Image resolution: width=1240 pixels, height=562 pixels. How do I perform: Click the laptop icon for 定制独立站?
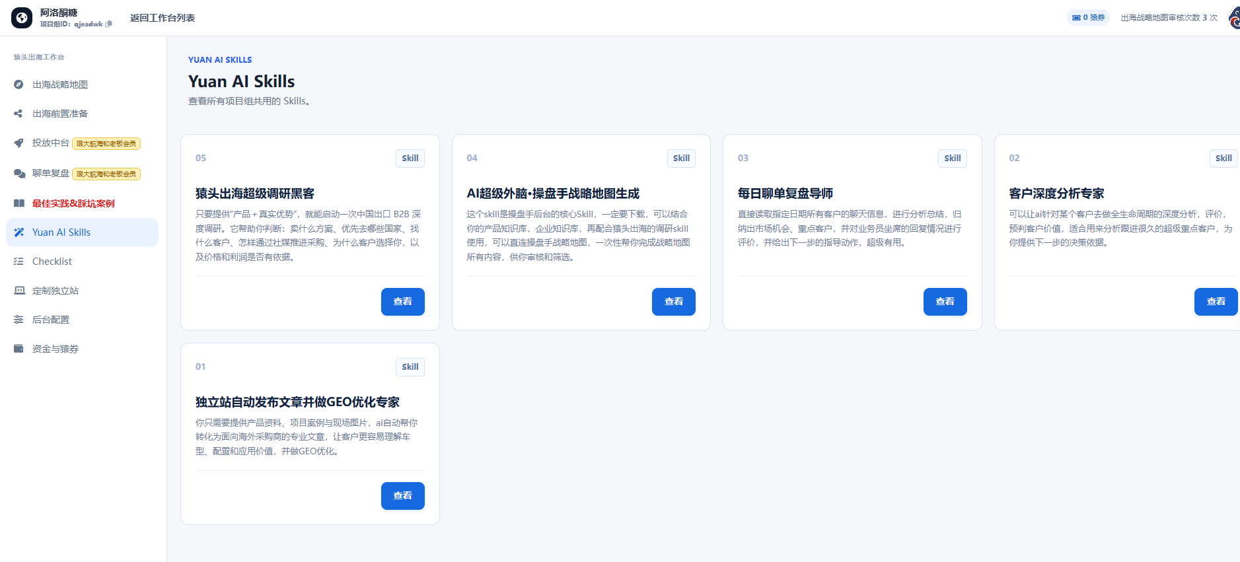tap(19, 291)
